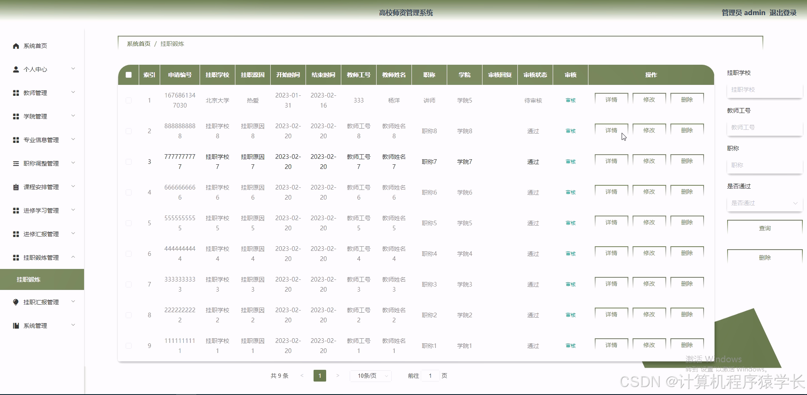Check the checkbox for row 6666666666

pyautogui.click(x=129, y=192)
